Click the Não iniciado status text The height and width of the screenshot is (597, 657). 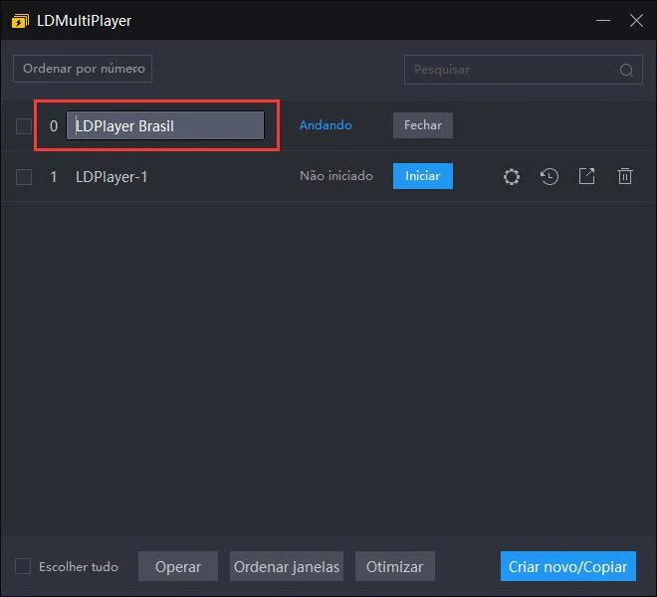point(336,176)
